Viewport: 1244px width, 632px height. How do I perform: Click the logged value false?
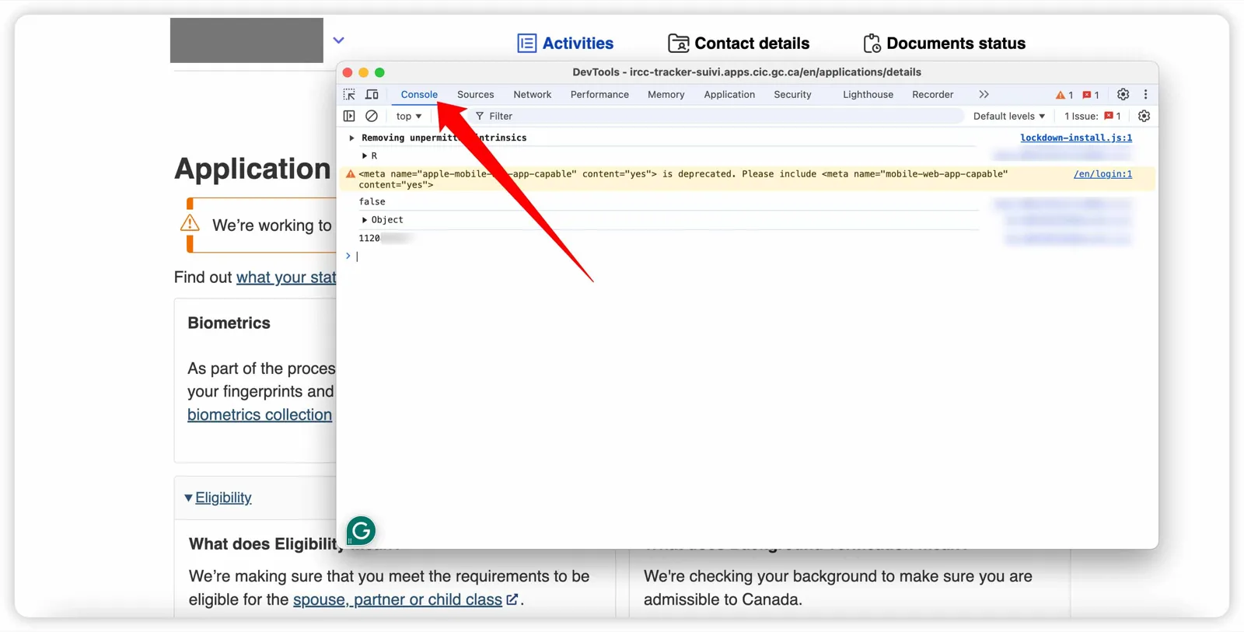coord(372,201)
